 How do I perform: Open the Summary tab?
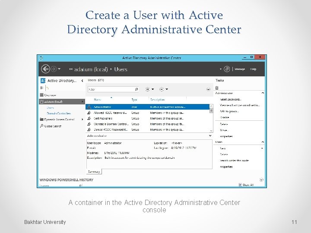[94, 172]
